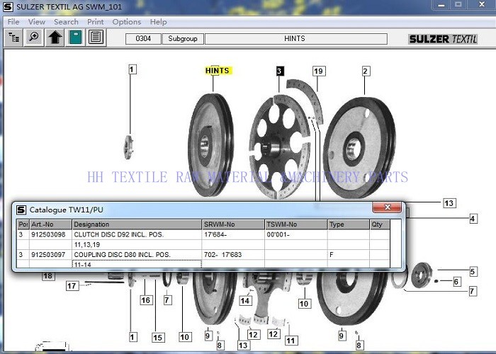Open the green catalogue book icon
The width and height of the screenshot is (496, 354).
75,38
